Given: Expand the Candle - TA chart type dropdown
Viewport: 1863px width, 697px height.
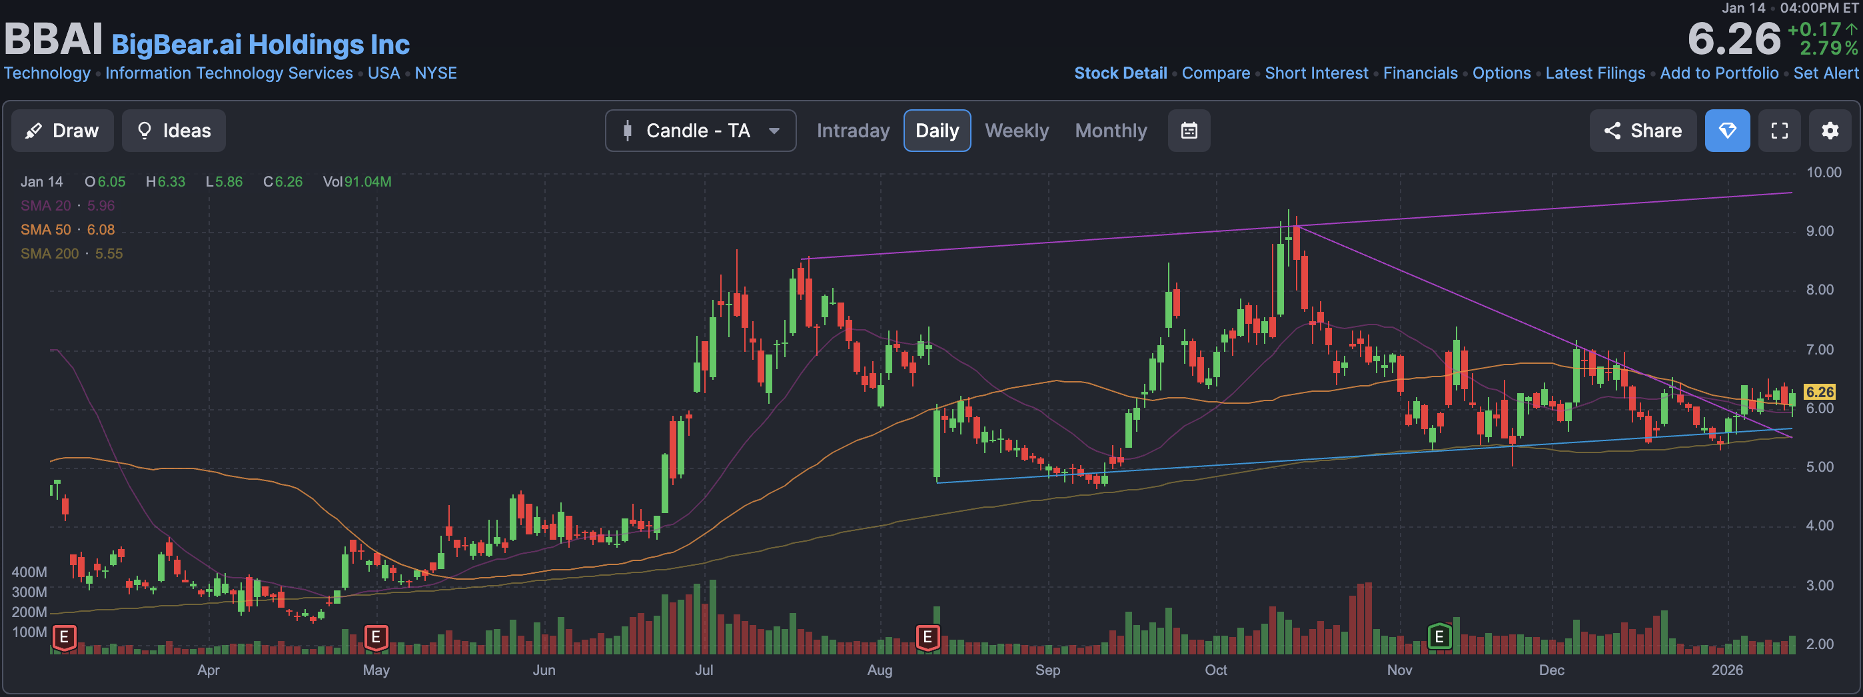Looking at the screenshot, I should point(700,131).
